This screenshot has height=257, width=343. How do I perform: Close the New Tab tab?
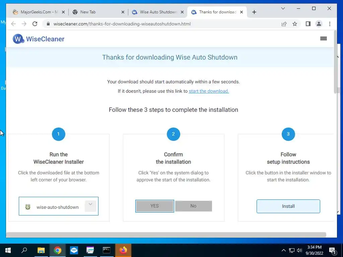pyautogui.click(x=123, y=12)
